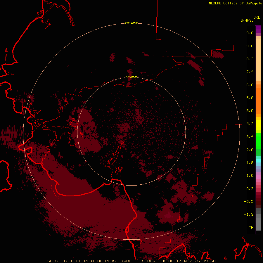Click the 3.4 scale value
This screenshot has height=263, width=263.
pos(250,137)
